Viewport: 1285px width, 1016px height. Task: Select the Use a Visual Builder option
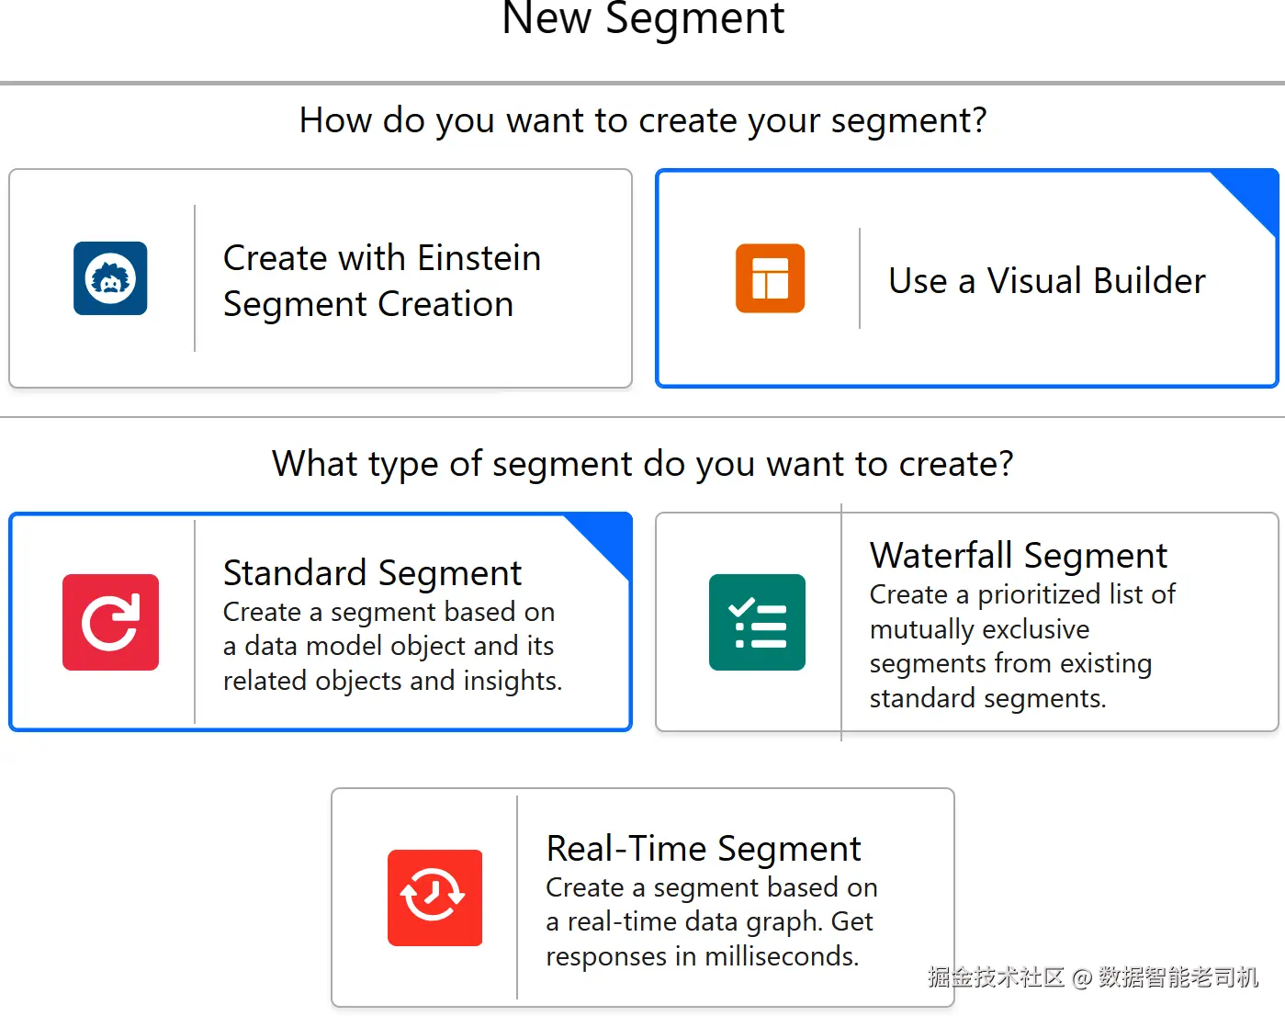(x=967, y=278)
